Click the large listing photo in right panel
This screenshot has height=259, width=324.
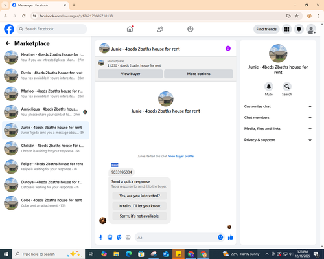point(278,53)
